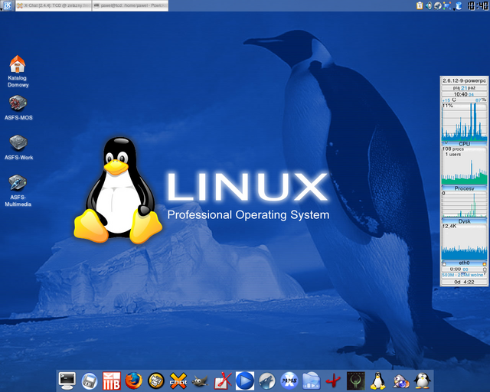Open the standing Tux penguin dock icon
490x392 pixels.
coord(377,381)
